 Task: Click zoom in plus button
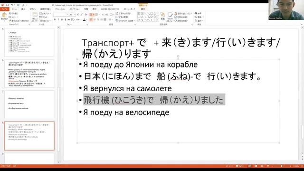(290, 166)
